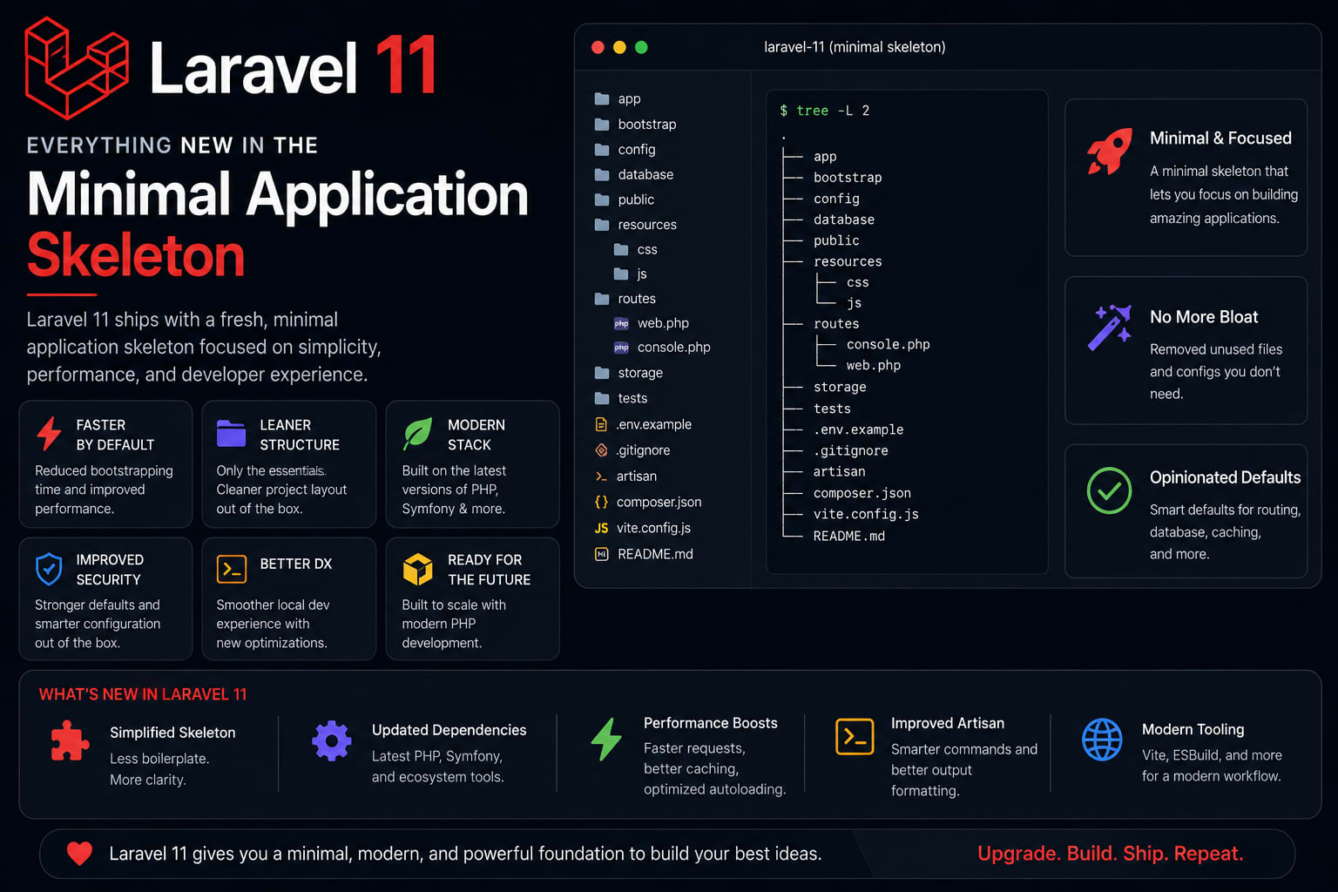Click the green checkmark Opinionated Defaults icon

pyautogui.click(x=1109, y=490)
